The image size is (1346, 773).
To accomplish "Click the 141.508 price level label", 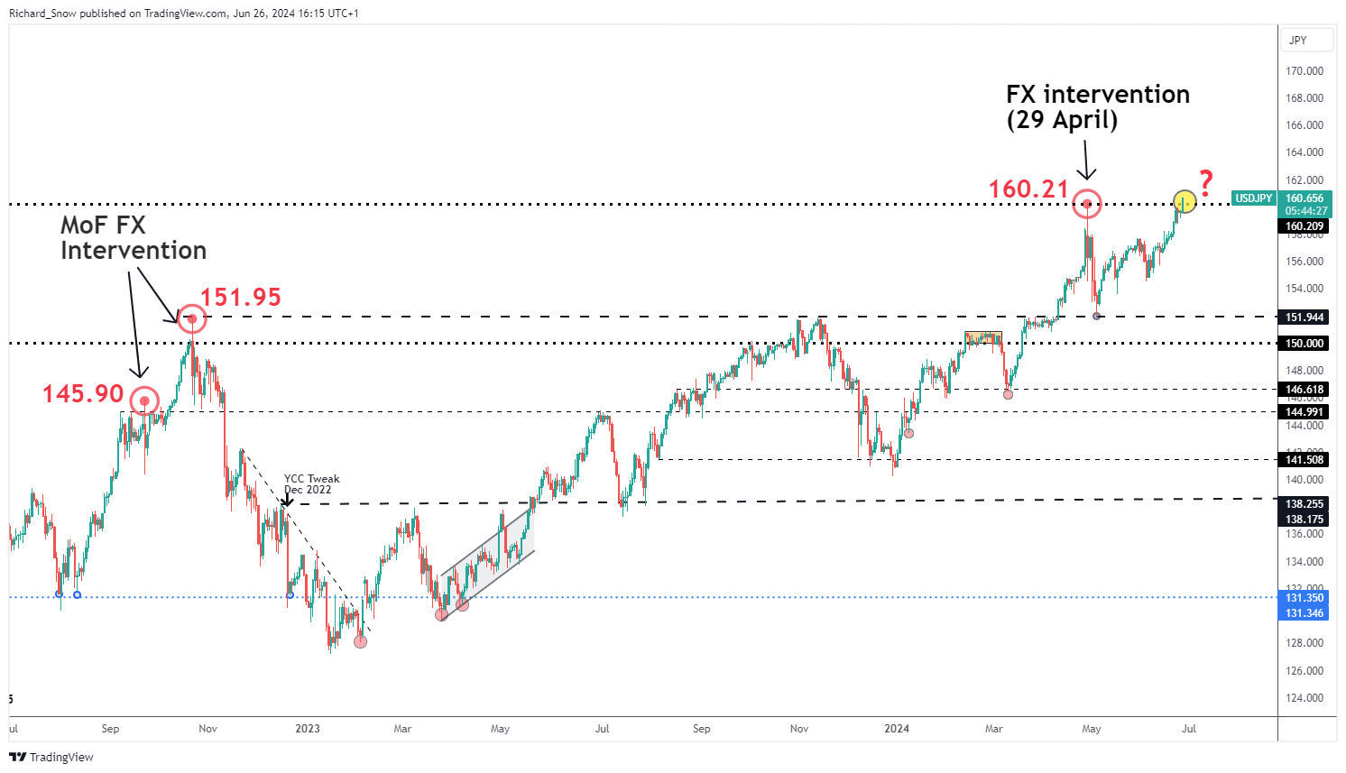I will click(1305, 460).
